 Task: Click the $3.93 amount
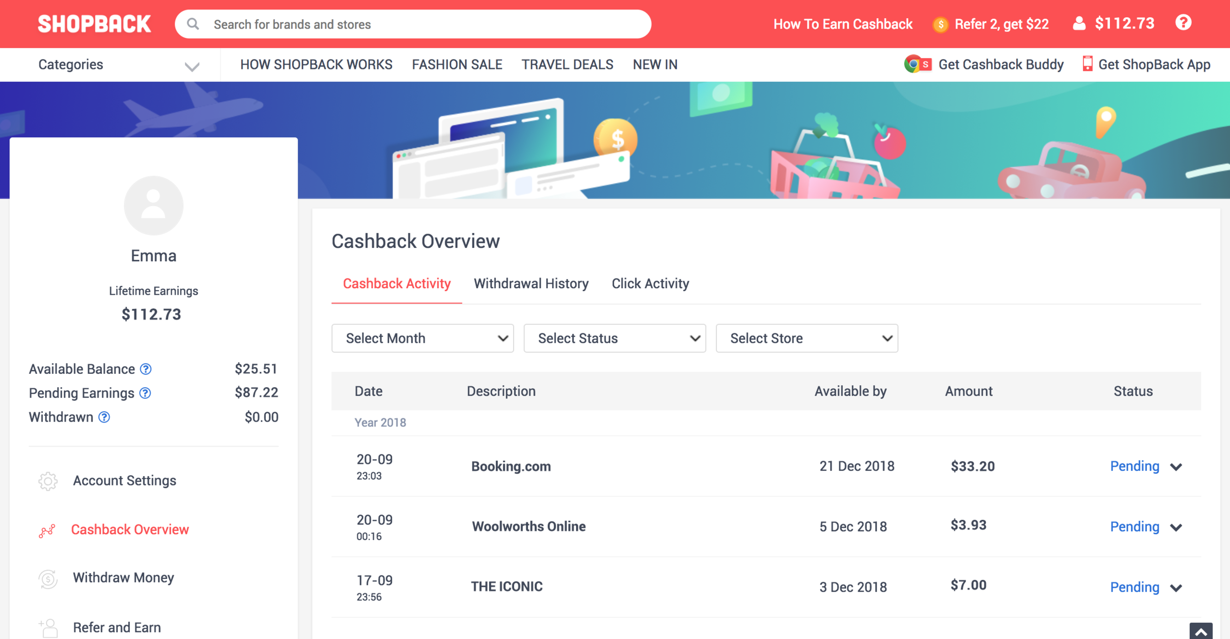[968, 525]
